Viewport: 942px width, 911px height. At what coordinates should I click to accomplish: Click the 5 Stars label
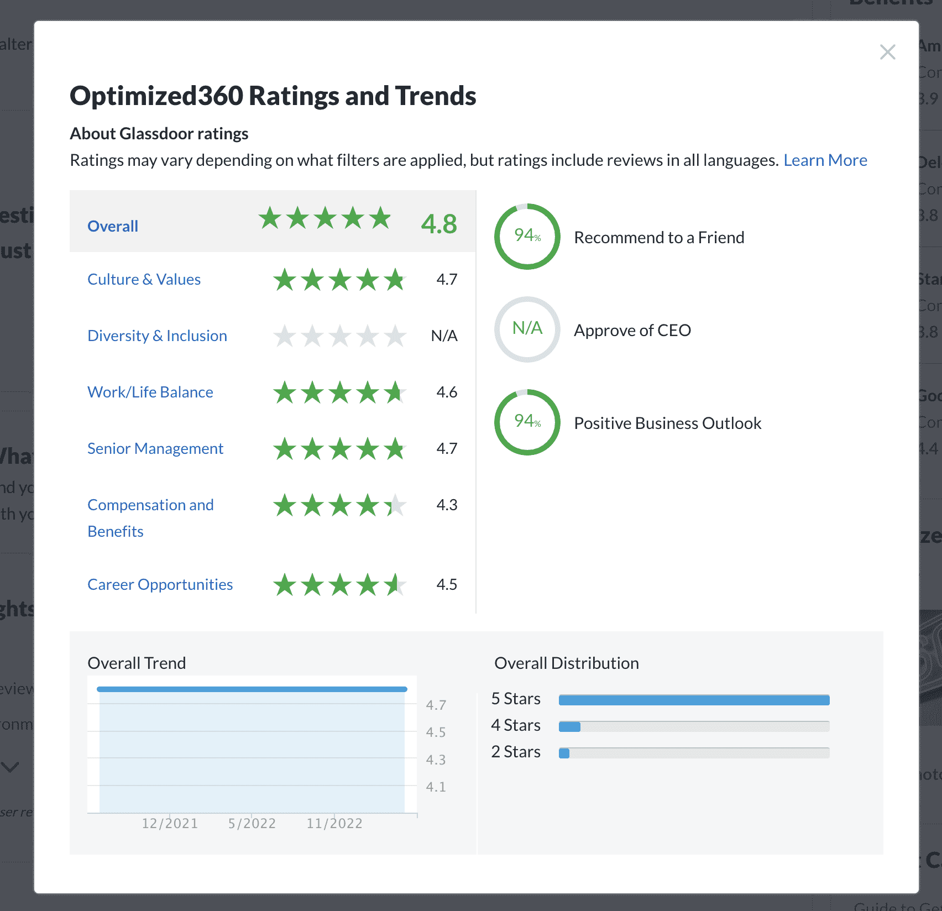click(516, 699)
